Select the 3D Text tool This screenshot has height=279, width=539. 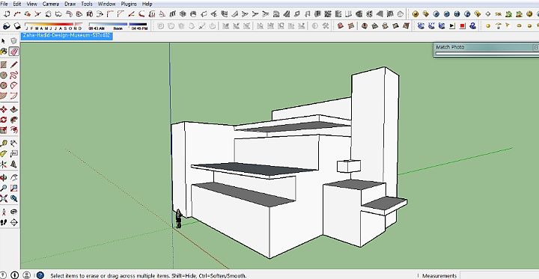click(13, 165)
